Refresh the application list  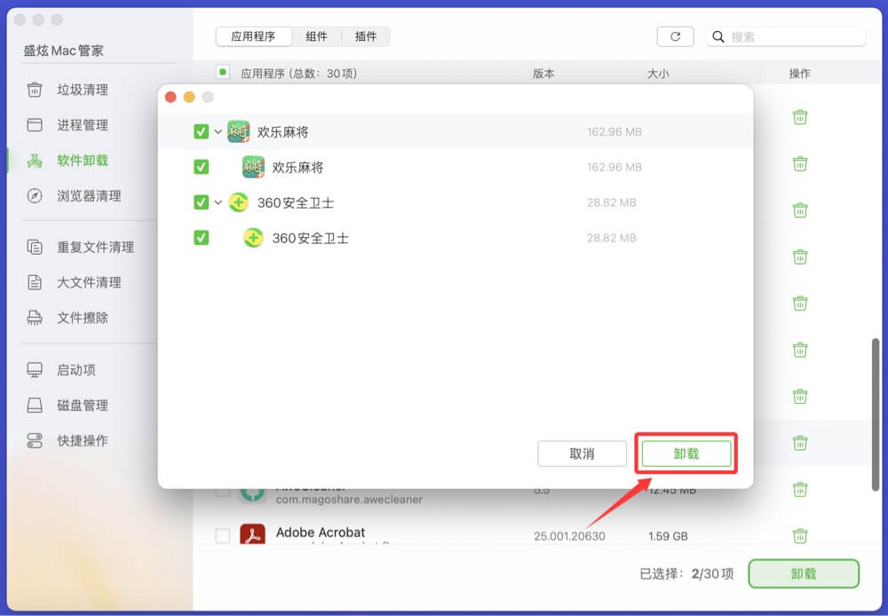pyautogui.click(x=675, y=36)
